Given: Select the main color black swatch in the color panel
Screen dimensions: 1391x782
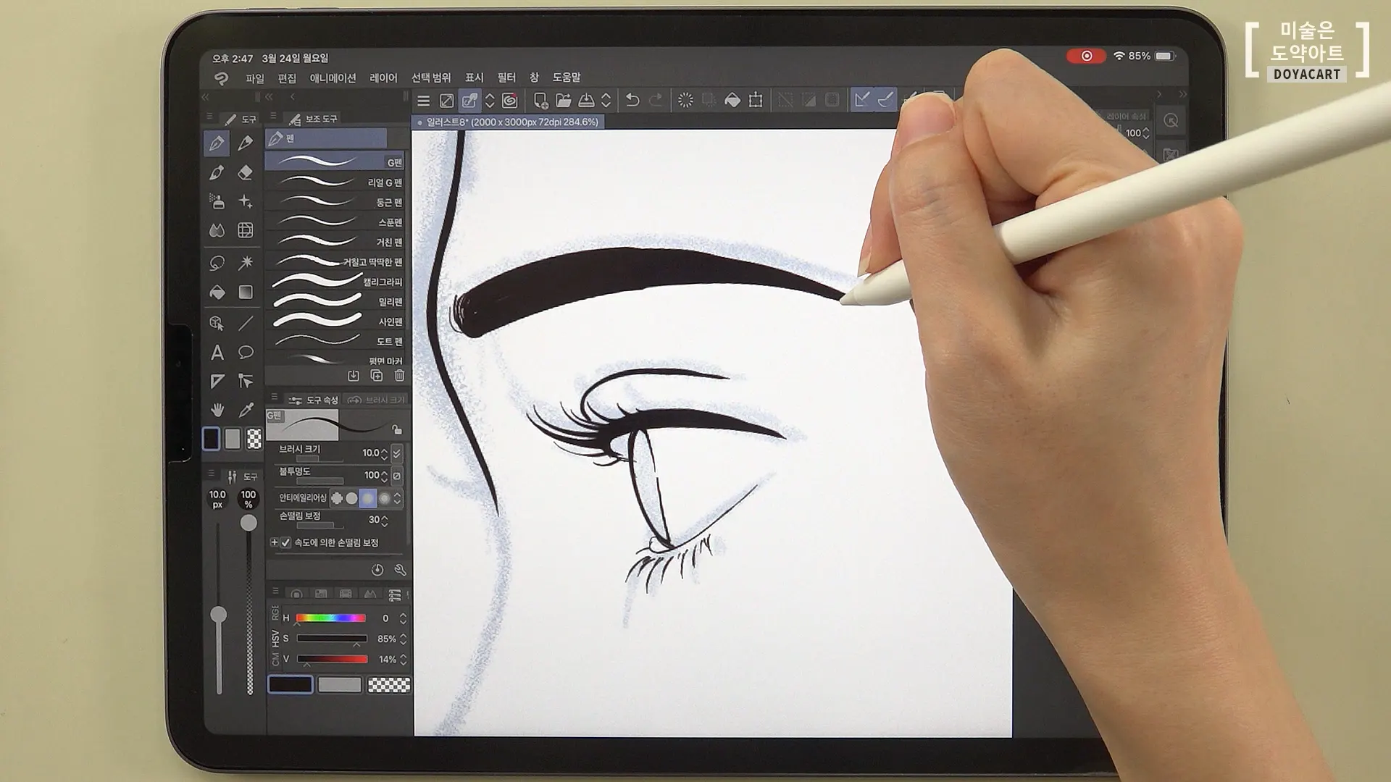Looking at the screenshot, I should point(291,684).
